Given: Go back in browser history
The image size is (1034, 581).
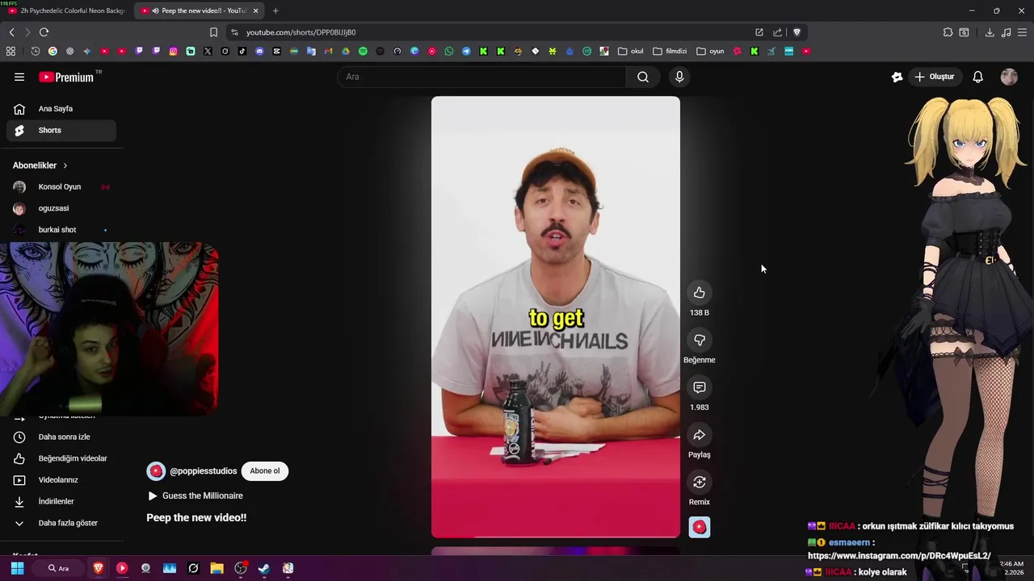Looking at the screenshot, I should (x=11, y=32).
